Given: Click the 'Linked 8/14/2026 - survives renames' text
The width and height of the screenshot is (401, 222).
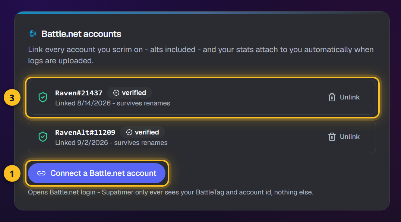Looking at the screenshot, I should (x=113, y=103).
